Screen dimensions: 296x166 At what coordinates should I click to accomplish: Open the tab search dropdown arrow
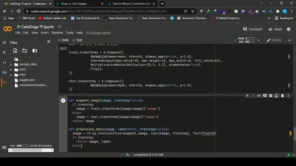(x=261, y=3)
